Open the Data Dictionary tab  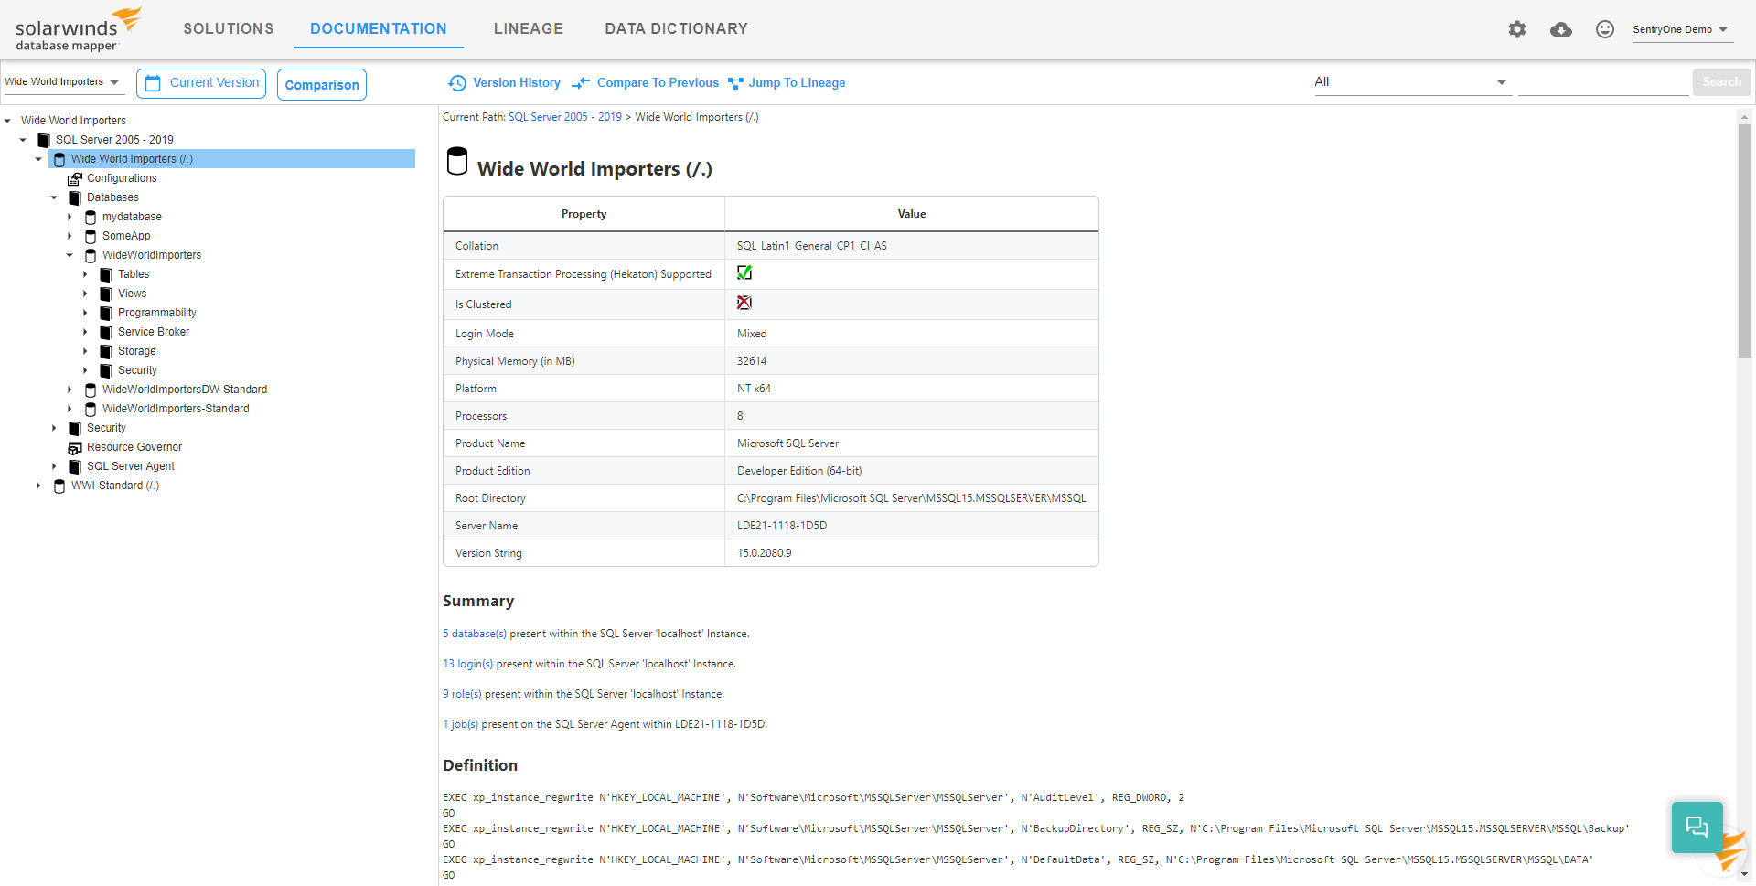[676, 29]
